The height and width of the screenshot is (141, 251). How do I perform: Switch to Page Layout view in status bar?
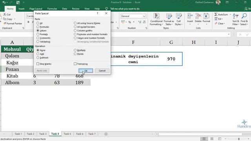click(212, 139)
